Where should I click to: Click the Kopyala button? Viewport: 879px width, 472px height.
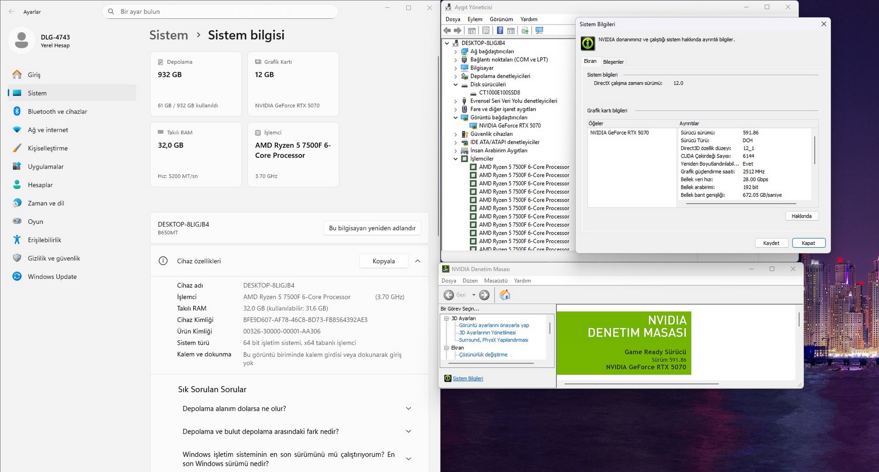(384, 261)
